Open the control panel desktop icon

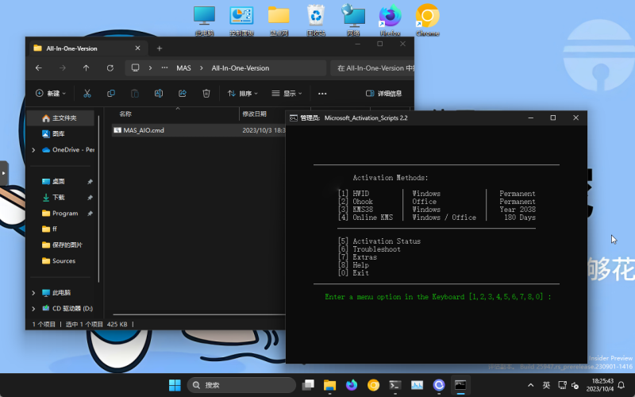(241, 21)
